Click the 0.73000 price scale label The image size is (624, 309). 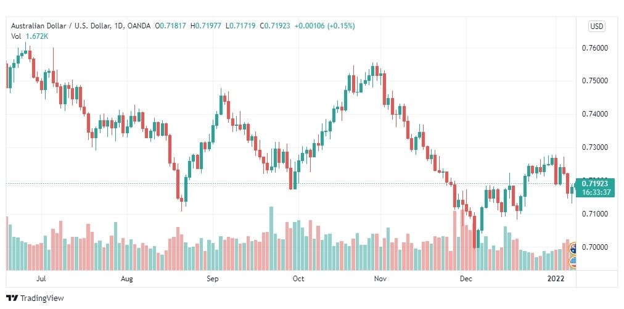[595, 148]
